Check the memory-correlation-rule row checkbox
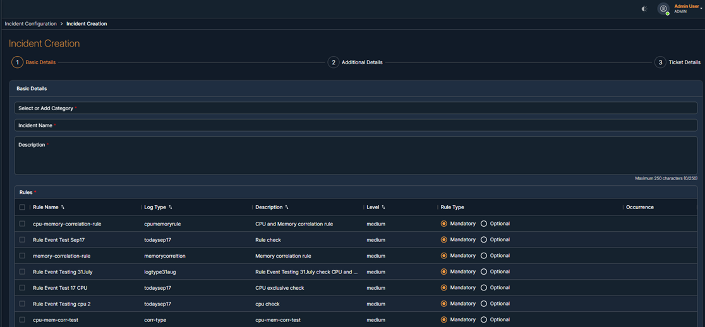The image size is (705, 327). pos(22,256)
